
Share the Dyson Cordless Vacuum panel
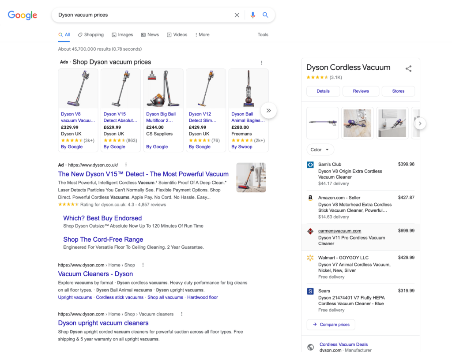409,68
